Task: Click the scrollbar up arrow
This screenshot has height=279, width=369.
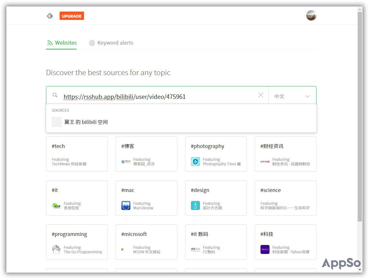Action: [x=360, y=9]
